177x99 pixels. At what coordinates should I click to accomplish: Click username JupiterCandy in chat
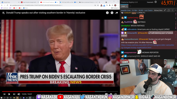tap(133, 18)
